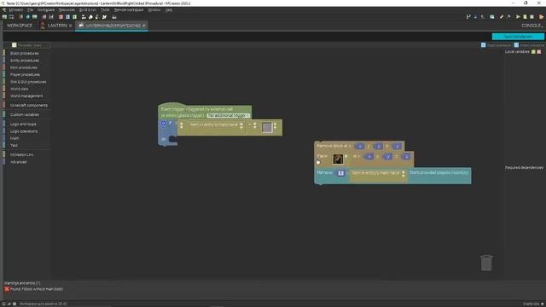
Task: Open Custom variables category
Action: [25, 114]
